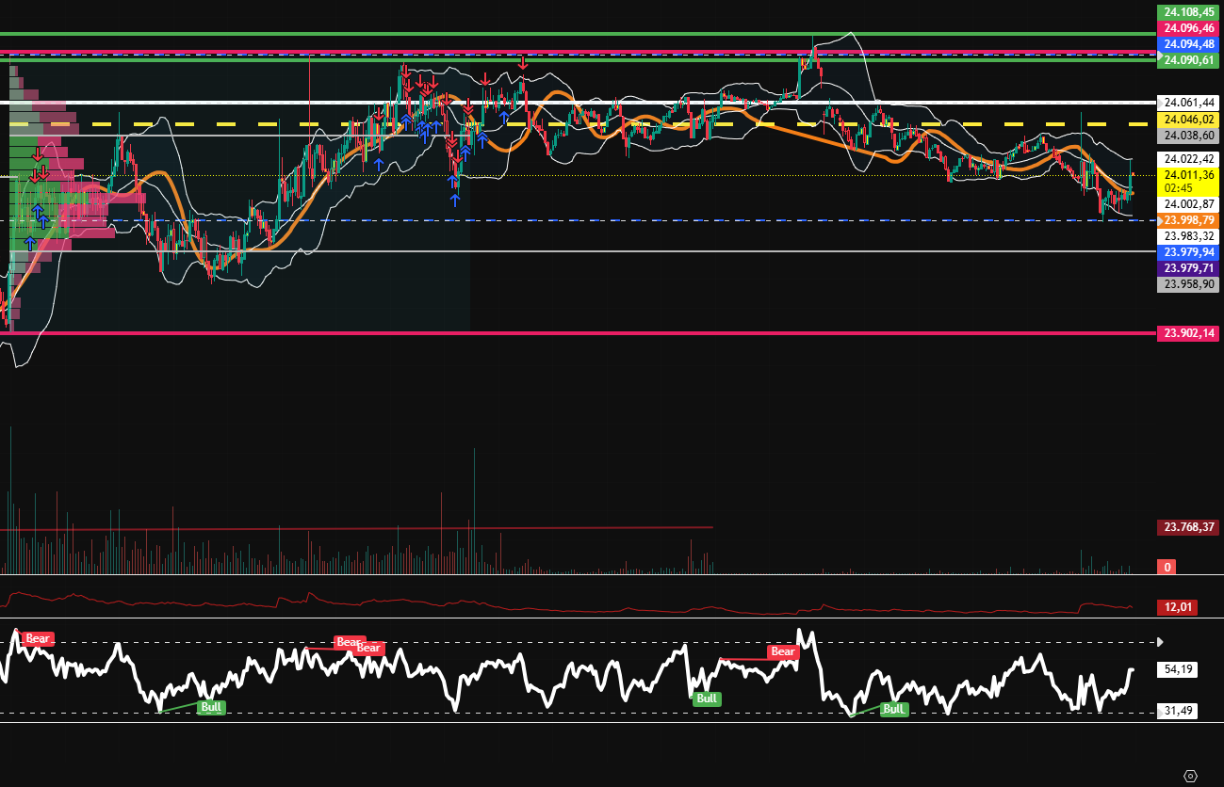Click the green 24.108,45 resistance label
The image size is (1224, 787).
(x=1188, y=12)
